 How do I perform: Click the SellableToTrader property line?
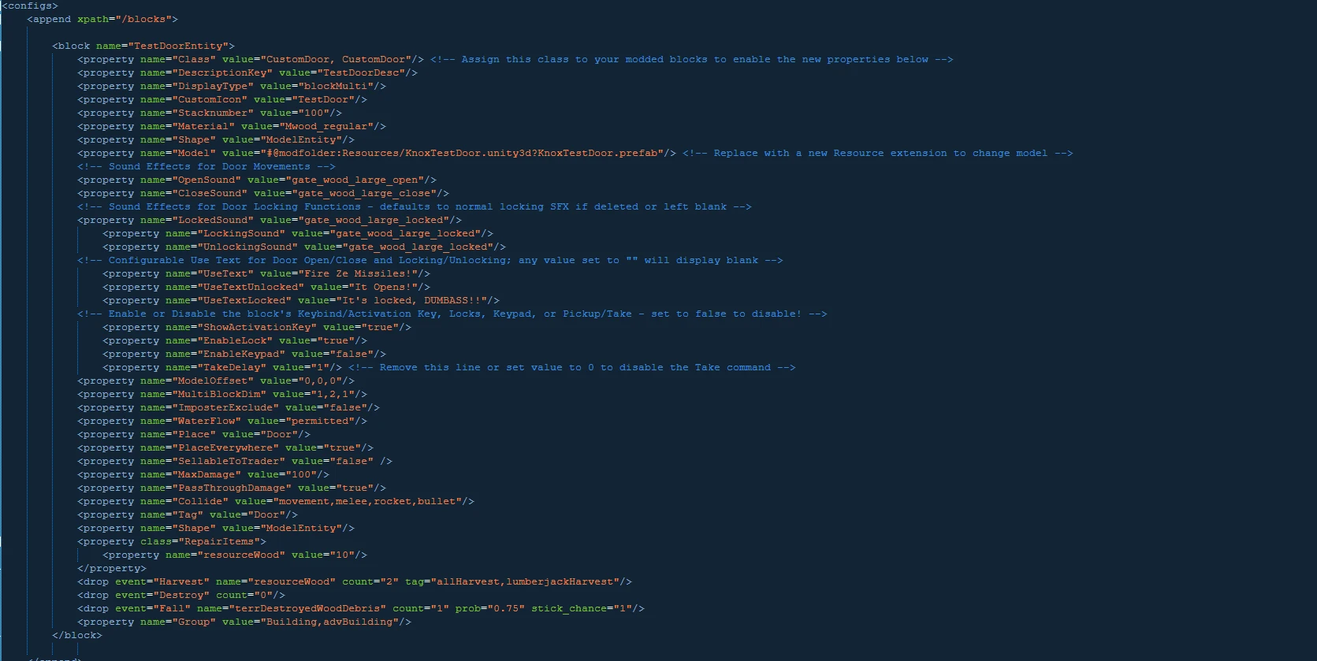(x=235, y=461)
